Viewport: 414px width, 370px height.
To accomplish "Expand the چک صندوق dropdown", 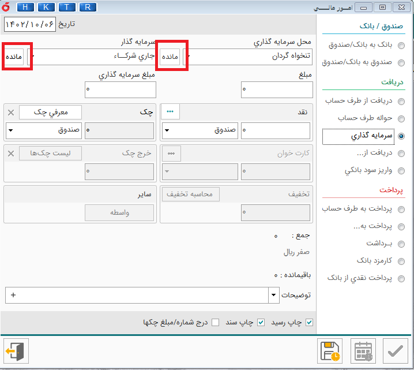I will coord(10,130).
